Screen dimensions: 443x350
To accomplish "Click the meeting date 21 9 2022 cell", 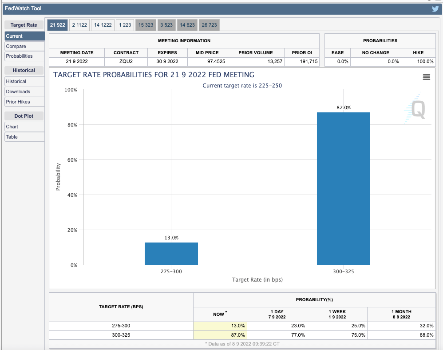I will click(77, 61).
